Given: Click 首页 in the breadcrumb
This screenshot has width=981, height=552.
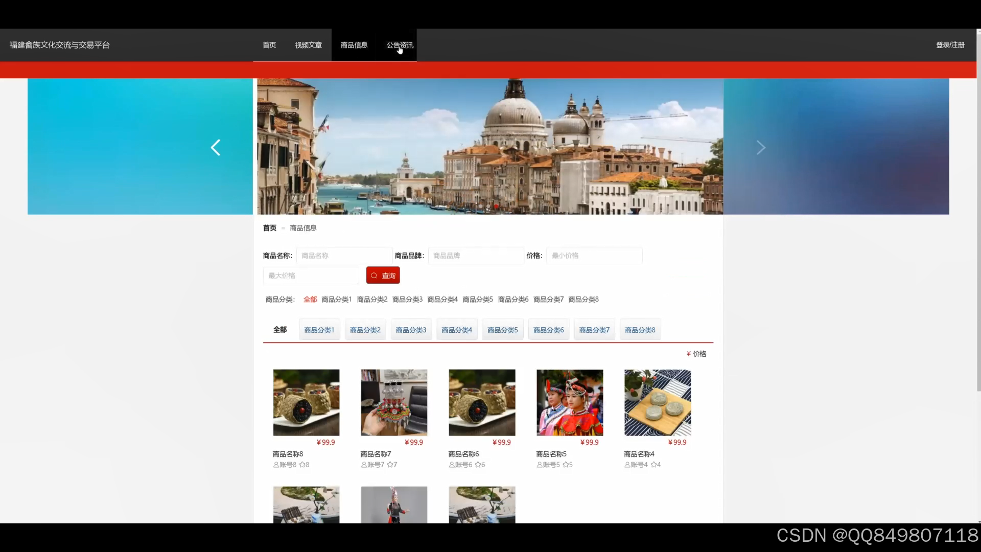Looking at the screenshot, I should pos(269,228).
